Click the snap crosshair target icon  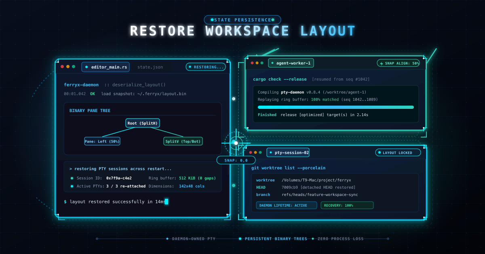click(x=236, y=143)
